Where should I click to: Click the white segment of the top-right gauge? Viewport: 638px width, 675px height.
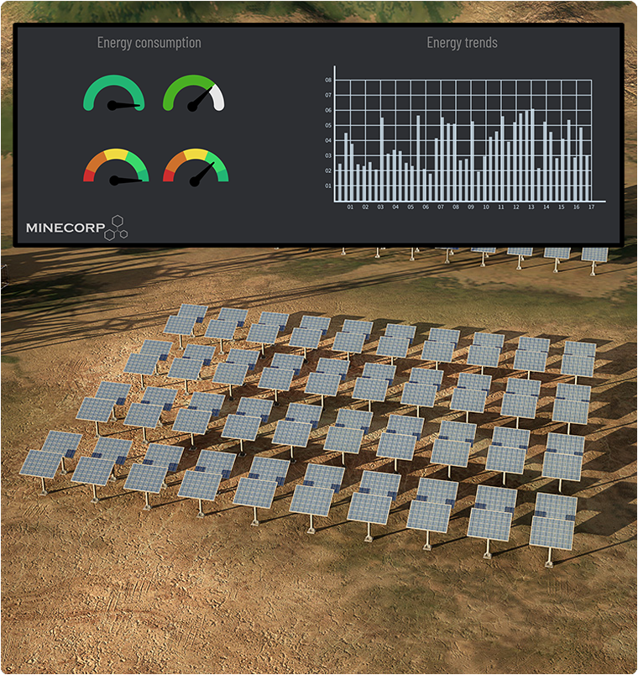click(x=219, y=97)
